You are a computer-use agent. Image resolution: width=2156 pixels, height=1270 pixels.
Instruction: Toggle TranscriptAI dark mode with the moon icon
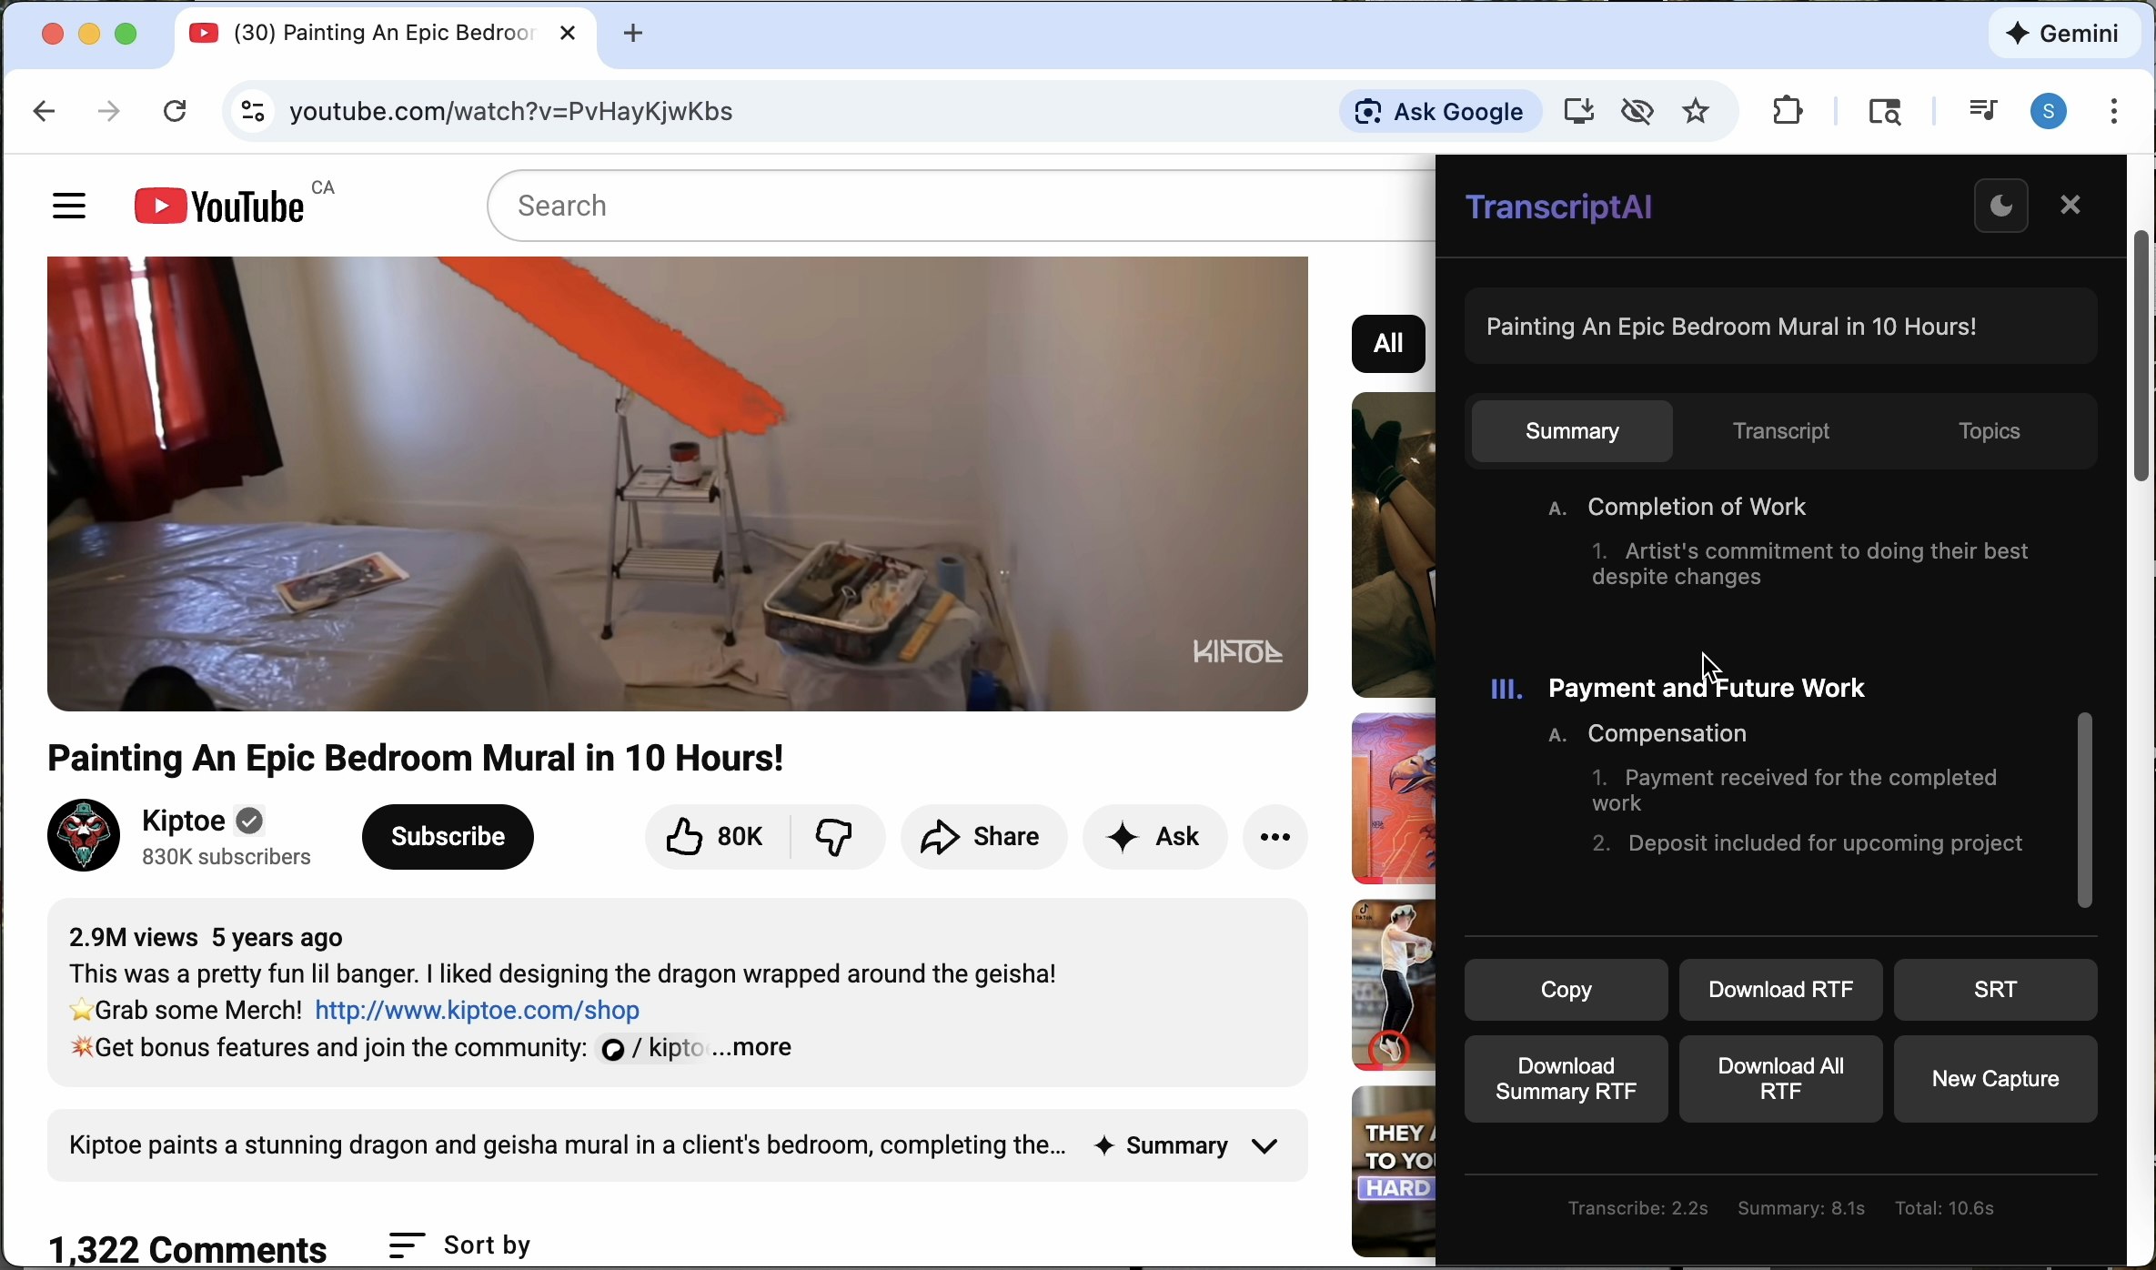(2000, 204)
